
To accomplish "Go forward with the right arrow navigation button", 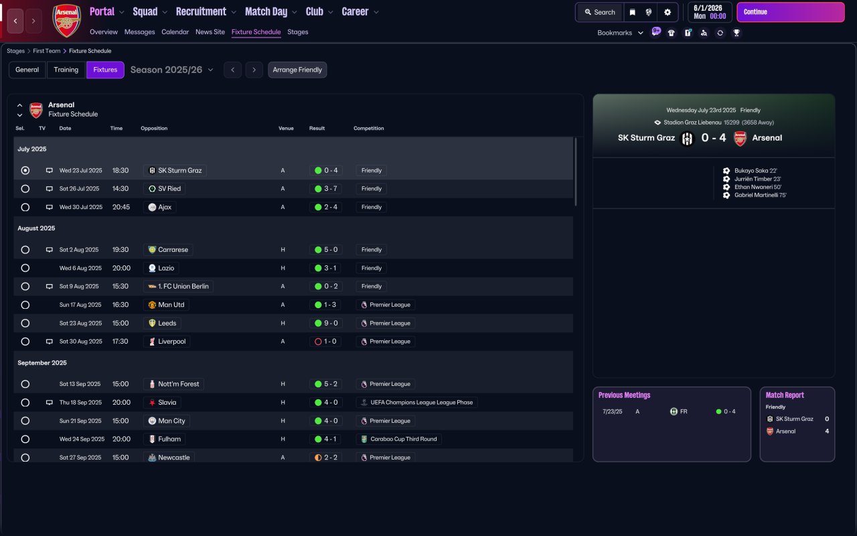I will click(33, 21).
